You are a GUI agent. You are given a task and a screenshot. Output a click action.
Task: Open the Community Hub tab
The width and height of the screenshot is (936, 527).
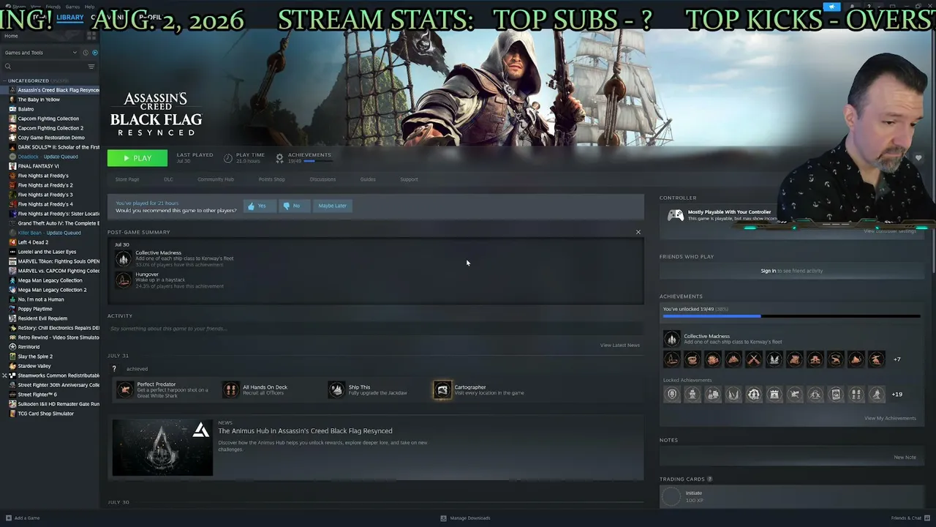(216, 179)
